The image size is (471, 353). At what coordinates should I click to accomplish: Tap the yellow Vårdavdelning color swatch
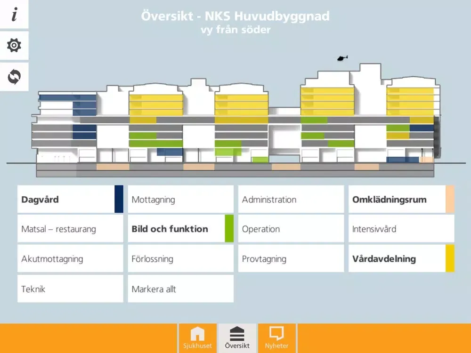[x=450, y=258]
